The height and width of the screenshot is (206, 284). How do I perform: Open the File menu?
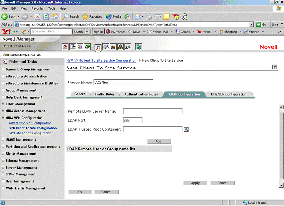[4, 9]
